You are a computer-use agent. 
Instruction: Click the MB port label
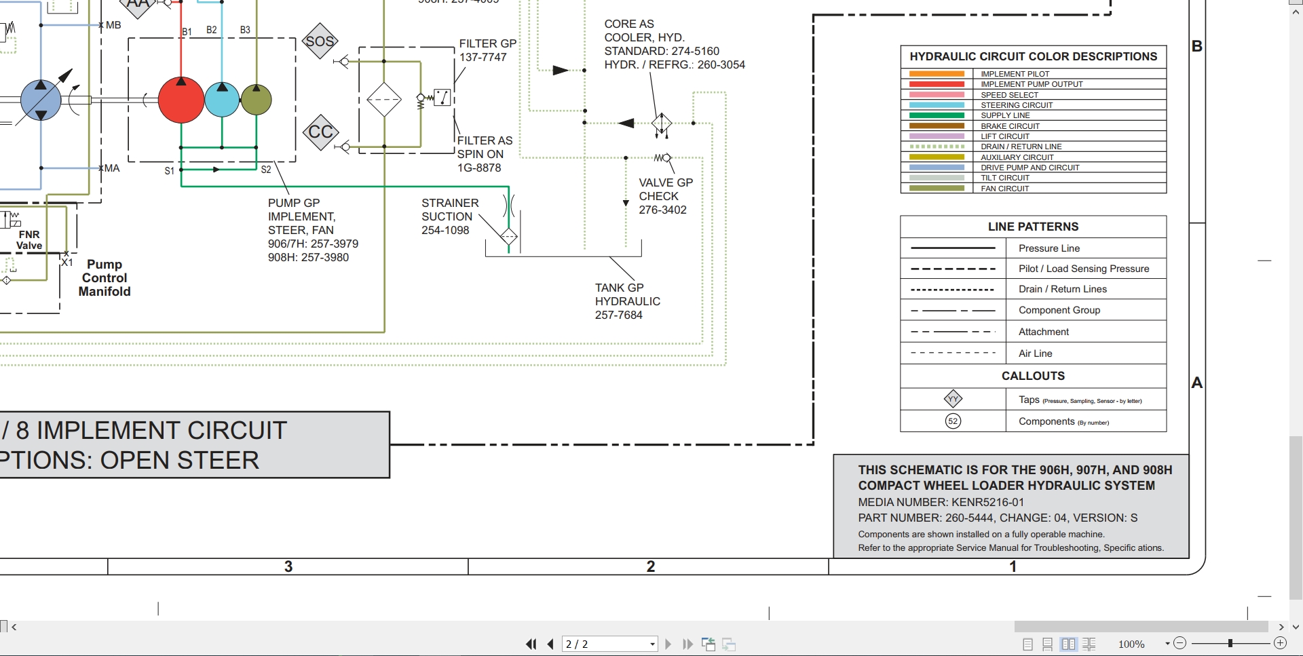[x=113, y=25]
